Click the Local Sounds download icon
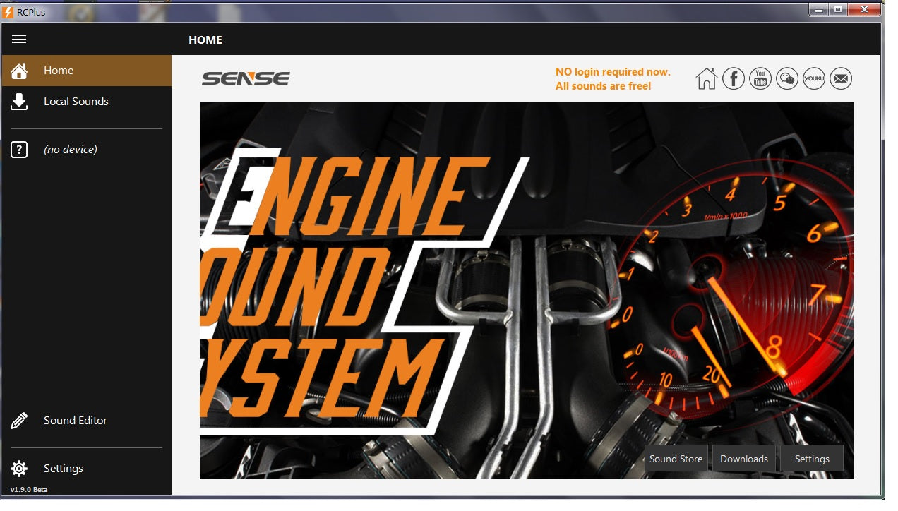 tap(19, 102)
